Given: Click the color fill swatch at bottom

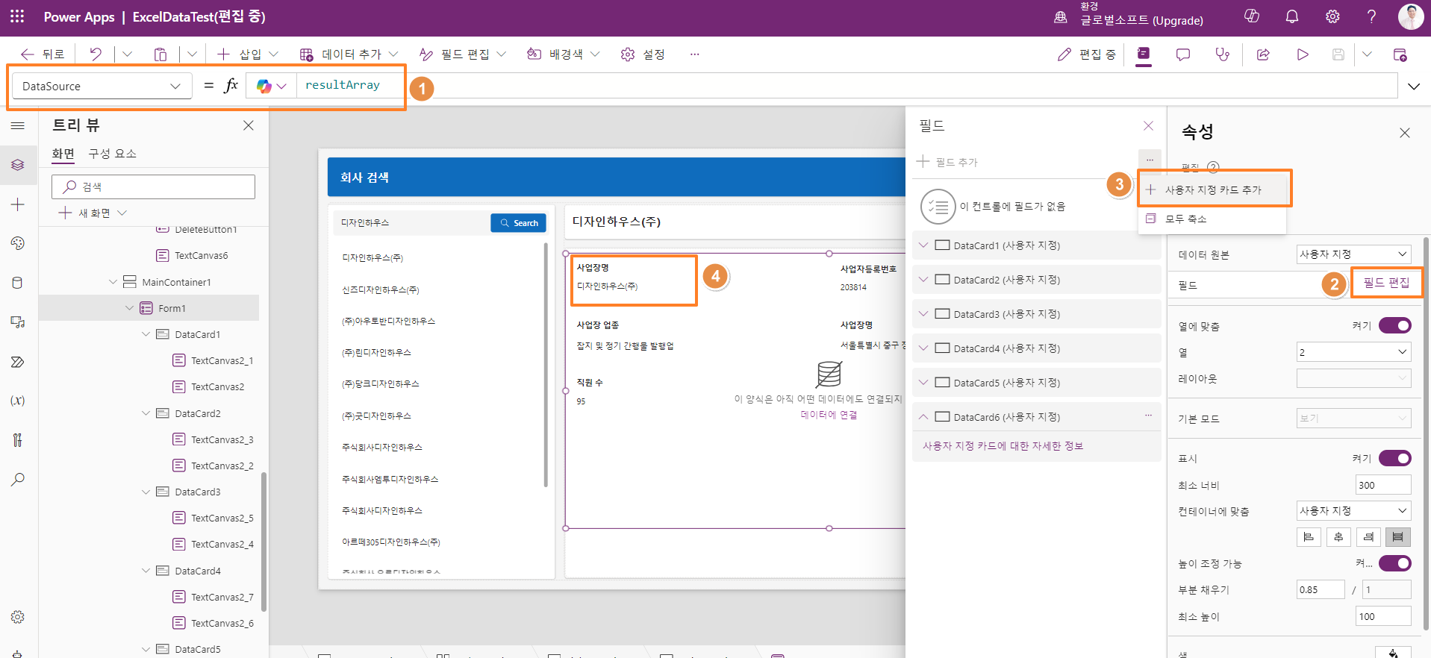Looking at the screenshot, I should [1393, 653].
